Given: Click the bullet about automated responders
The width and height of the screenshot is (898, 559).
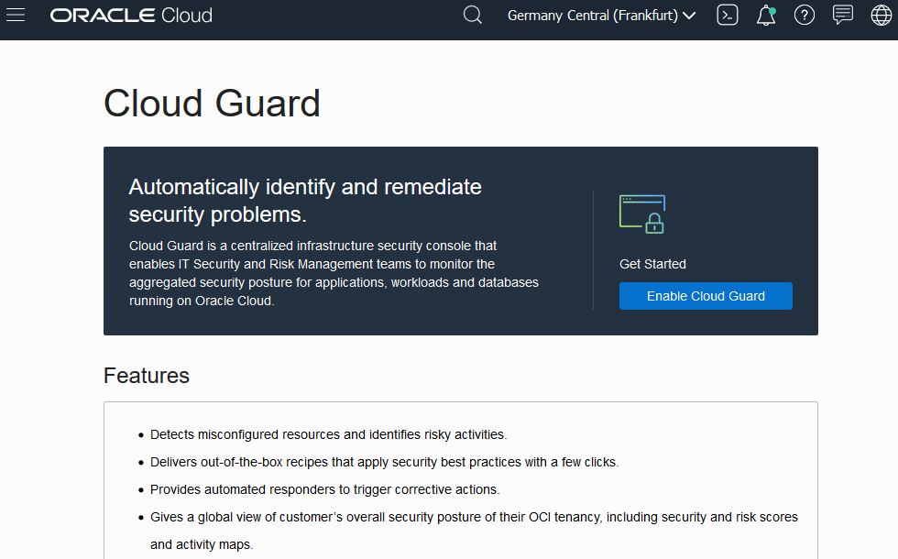Looking at the screenshot, I should point(324,488).
